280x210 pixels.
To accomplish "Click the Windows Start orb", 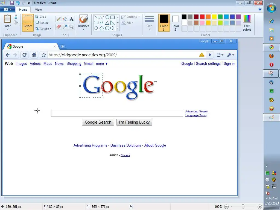I will (x=272, y=8).
